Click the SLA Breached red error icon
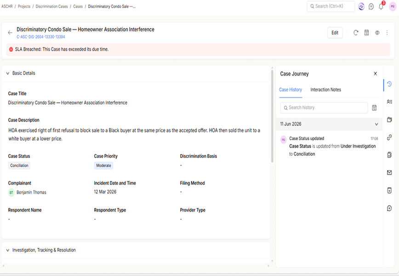Viewport: 399px width, 276px height. coord(11,49)
